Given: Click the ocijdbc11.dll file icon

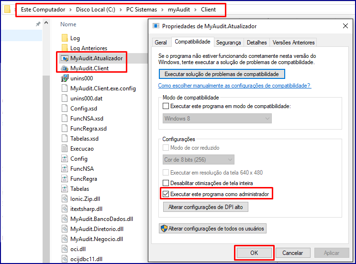Looking at the screenshot, I should [x=65, y=259].
